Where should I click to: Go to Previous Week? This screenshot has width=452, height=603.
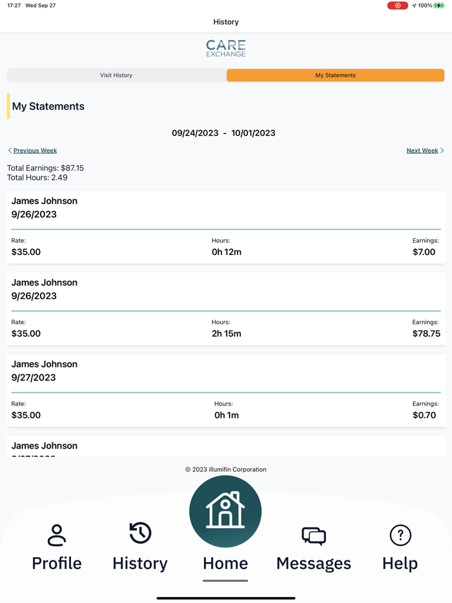(35, 150)
